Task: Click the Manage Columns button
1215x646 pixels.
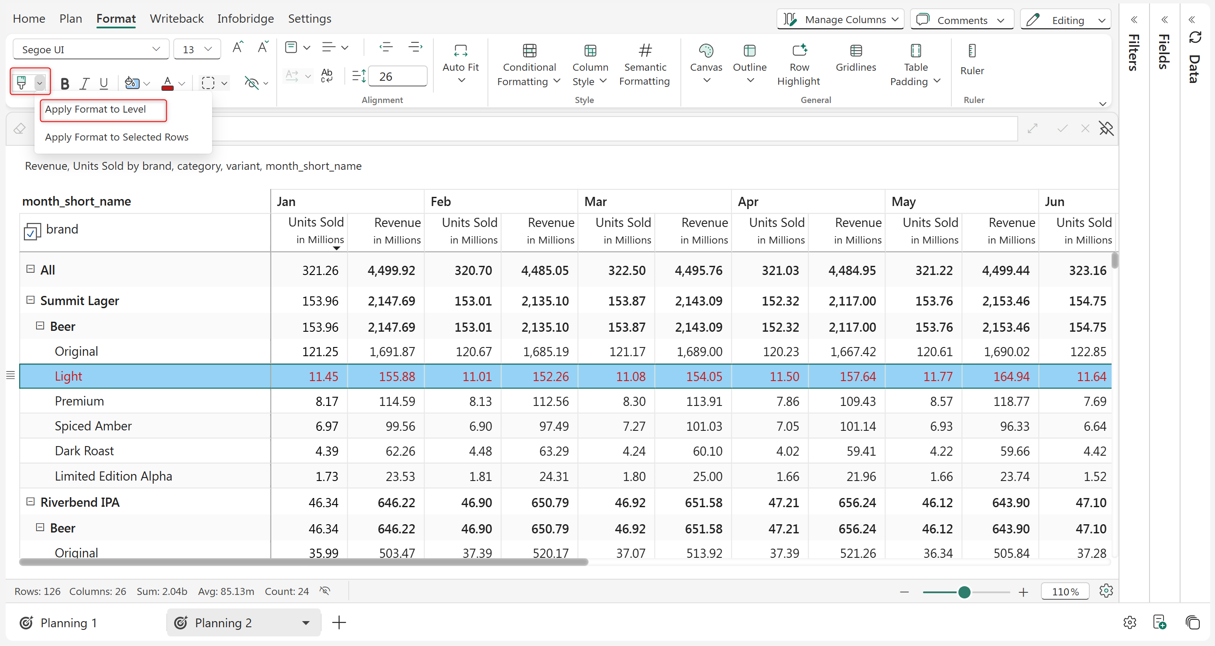Action: click(840, 20)
